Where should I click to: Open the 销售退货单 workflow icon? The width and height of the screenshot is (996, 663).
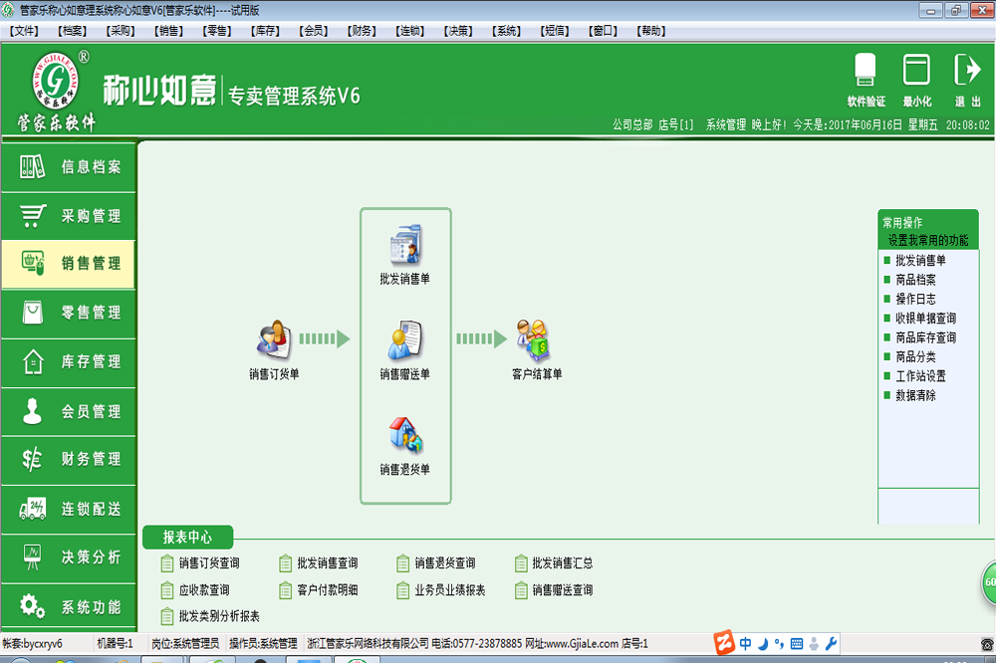[405, 446]
